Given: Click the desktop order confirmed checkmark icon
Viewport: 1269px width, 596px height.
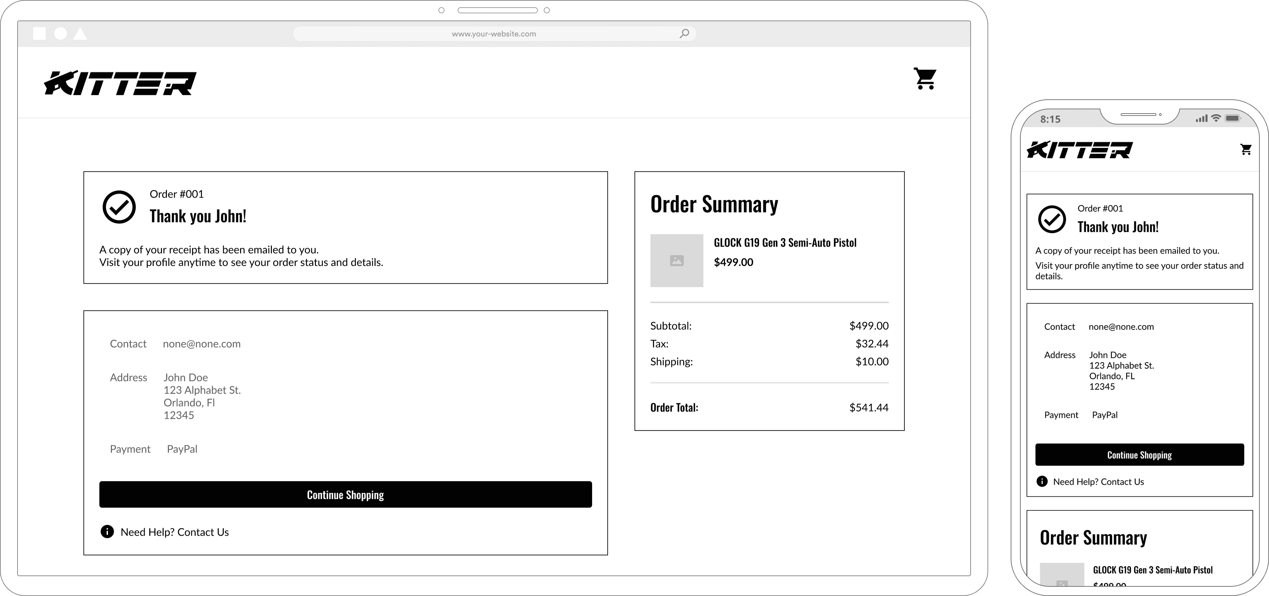Looking at the screenshot, I should [119, 207].
